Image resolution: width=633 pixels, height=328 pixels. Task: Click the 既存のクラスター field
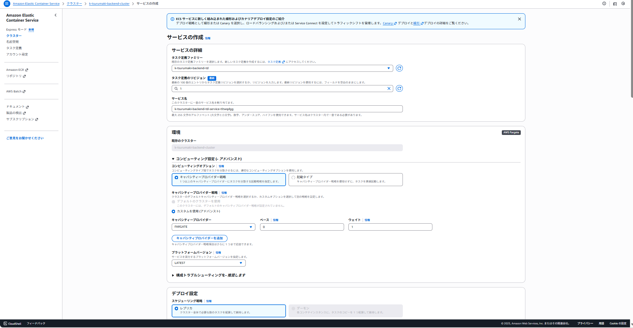[287, 148]
